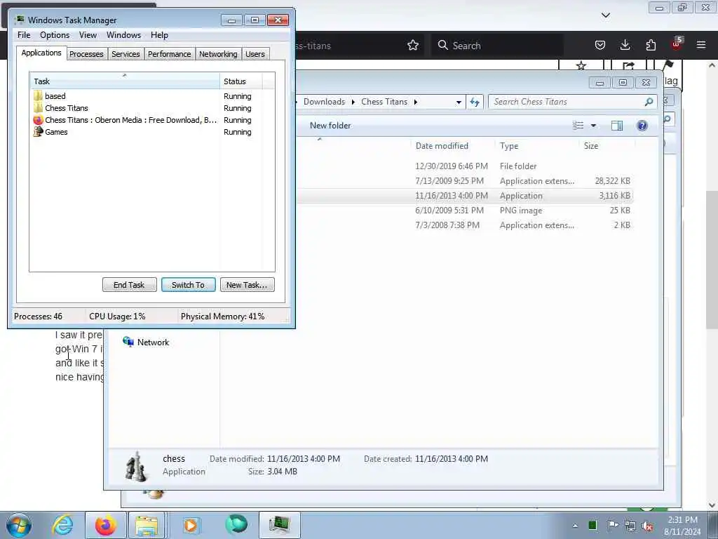Click the New Task... button
The image size is (718, 539).
247,285
